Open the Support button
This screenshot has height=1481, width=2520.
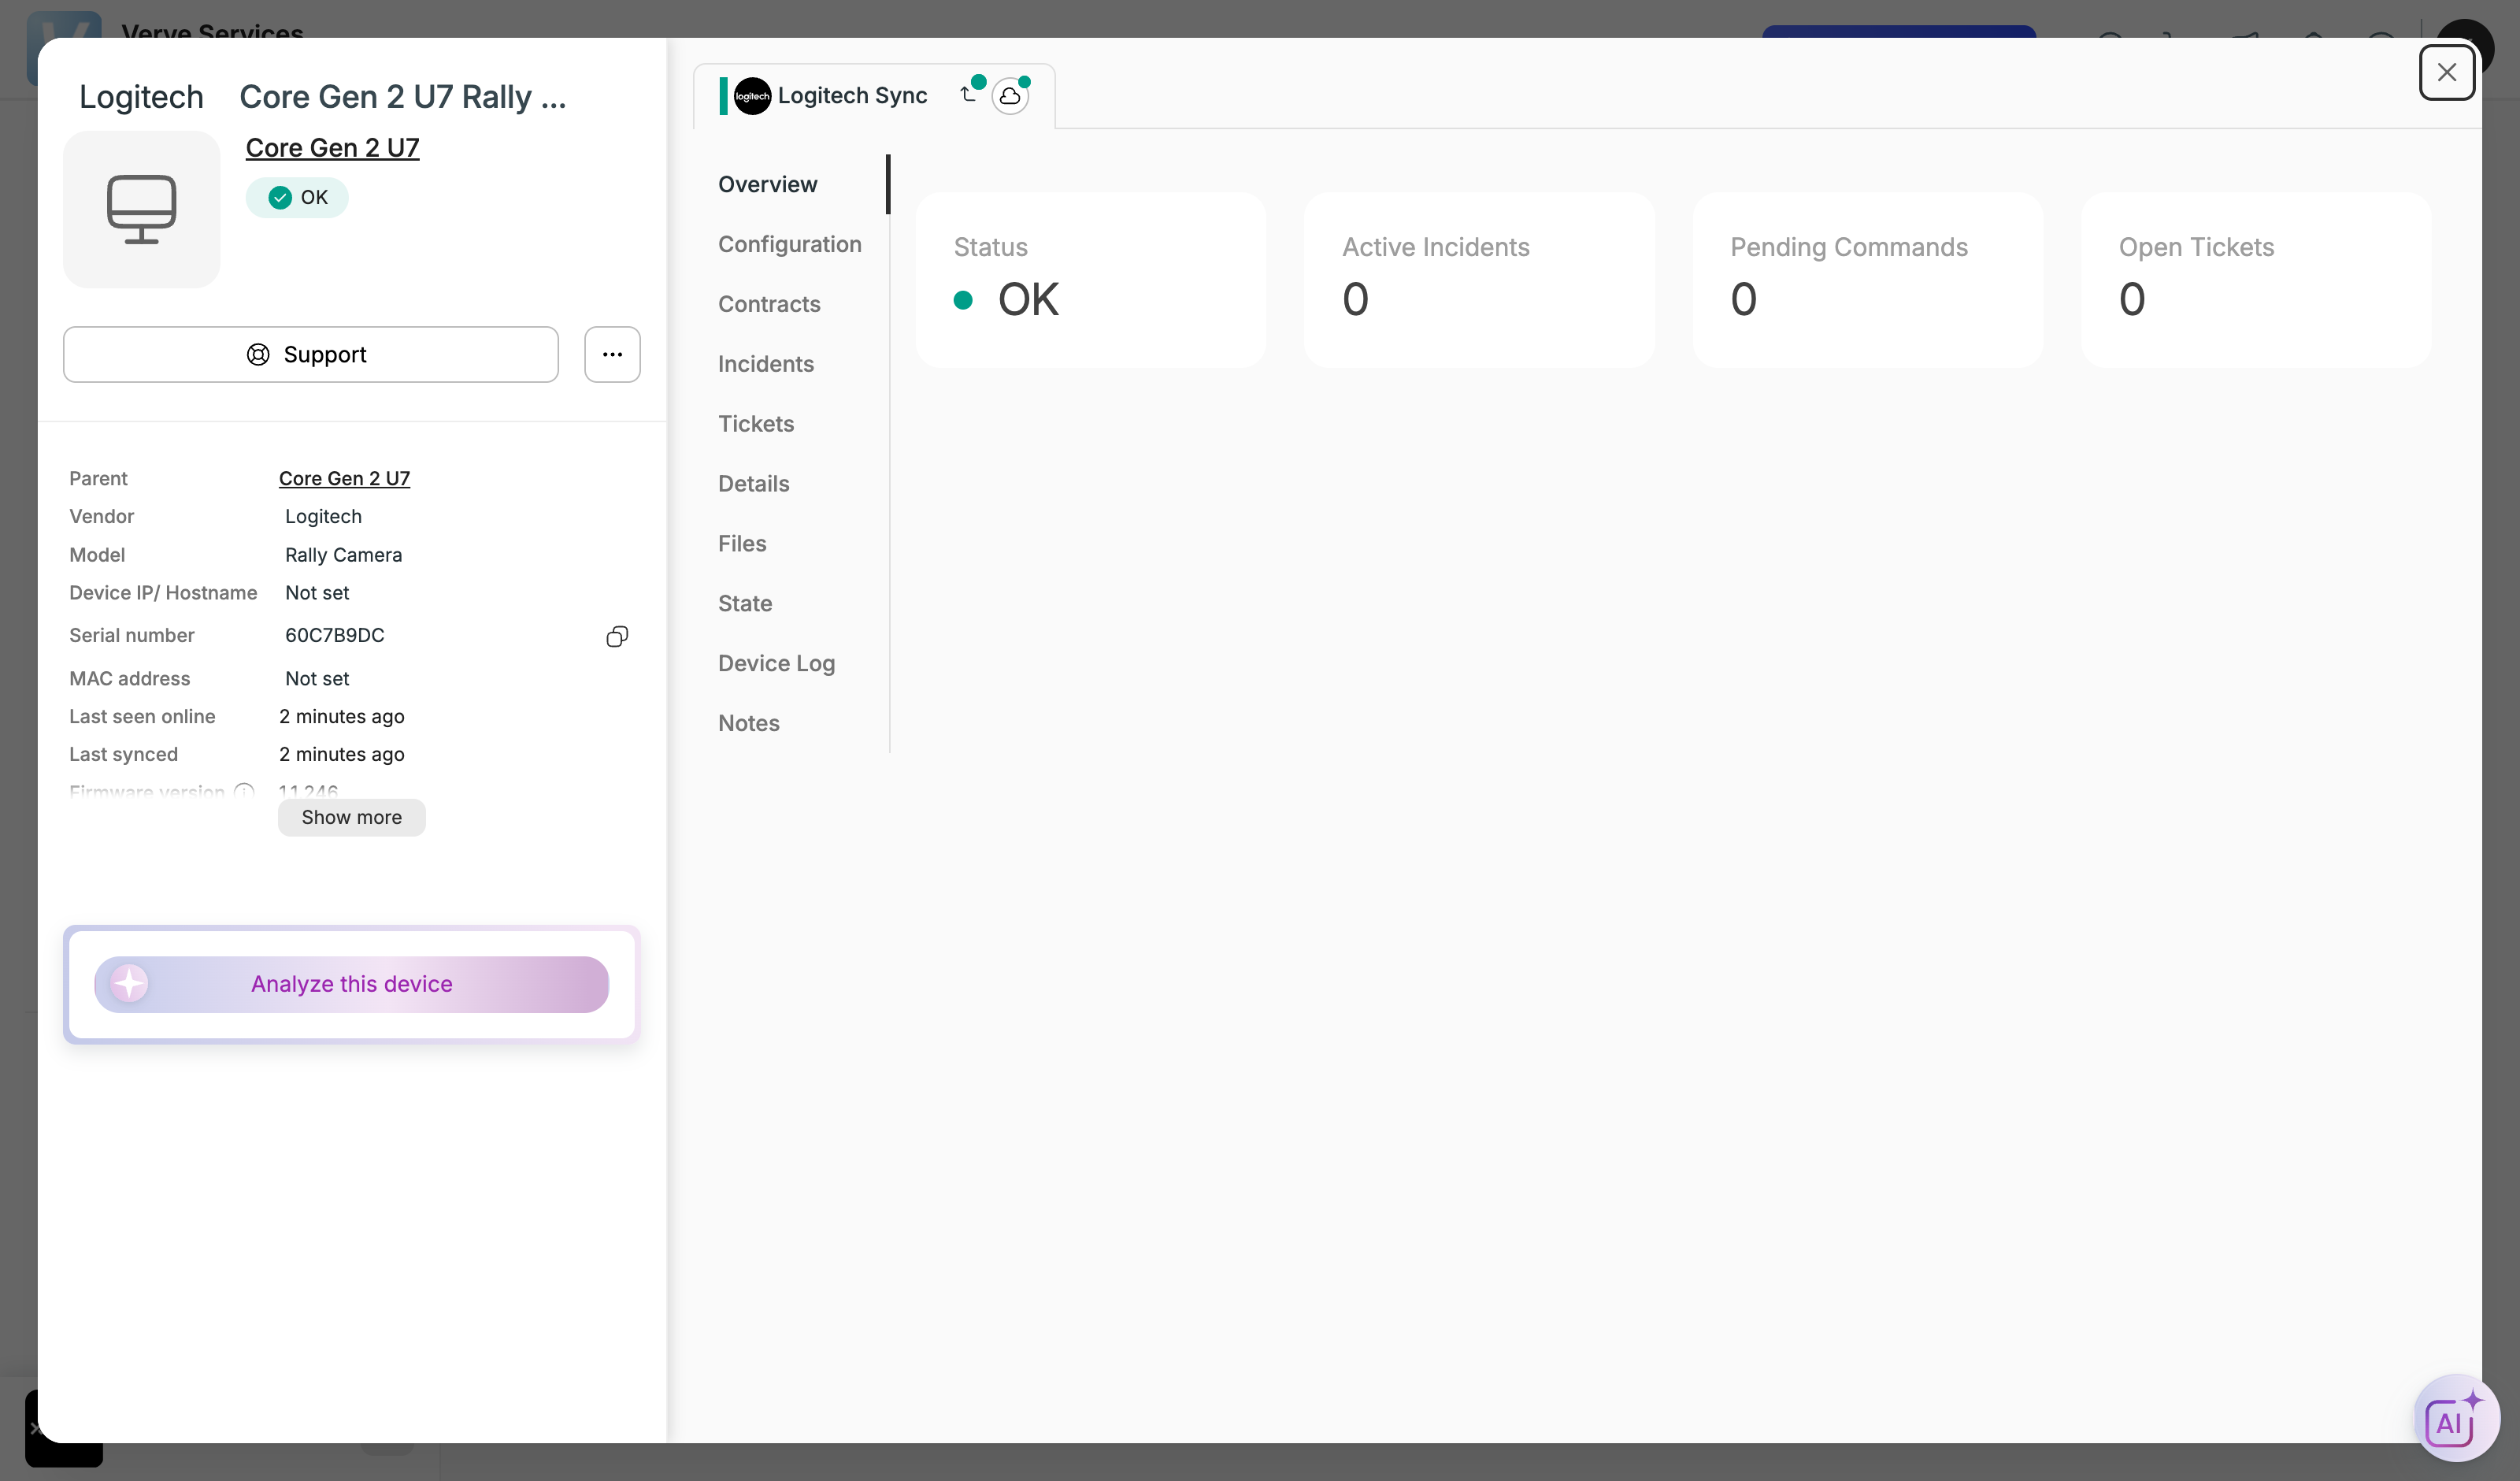click(310, 354)
